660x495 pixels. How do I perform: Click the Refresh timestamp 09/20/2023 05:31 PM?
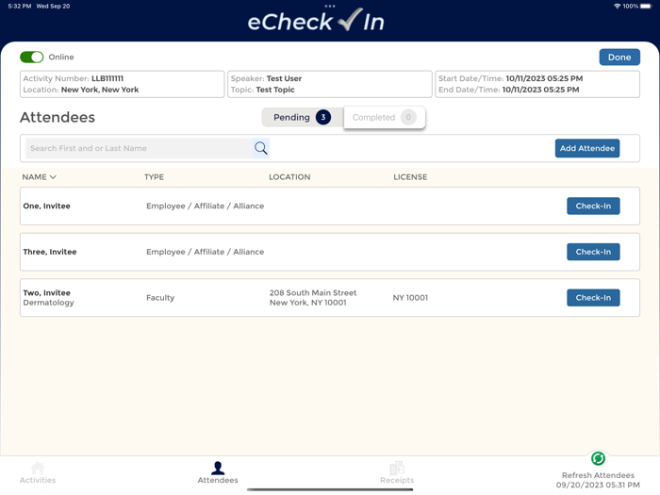(x=598, y=485)
